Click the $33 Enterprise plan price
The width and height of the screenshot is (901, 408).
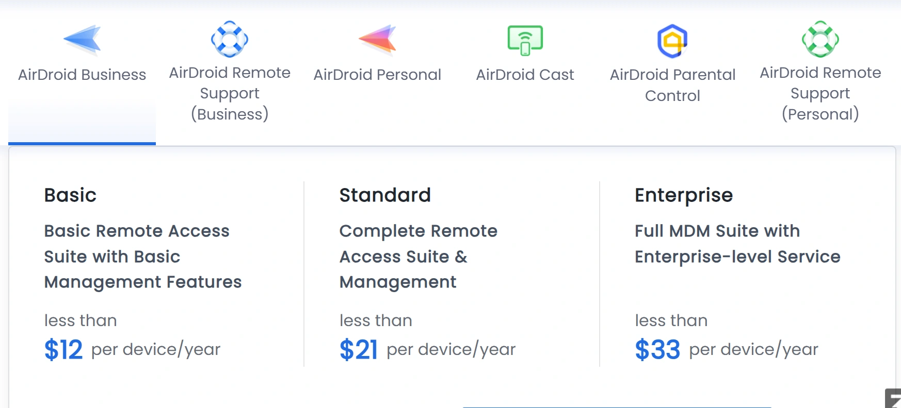[x=657, y=350]
